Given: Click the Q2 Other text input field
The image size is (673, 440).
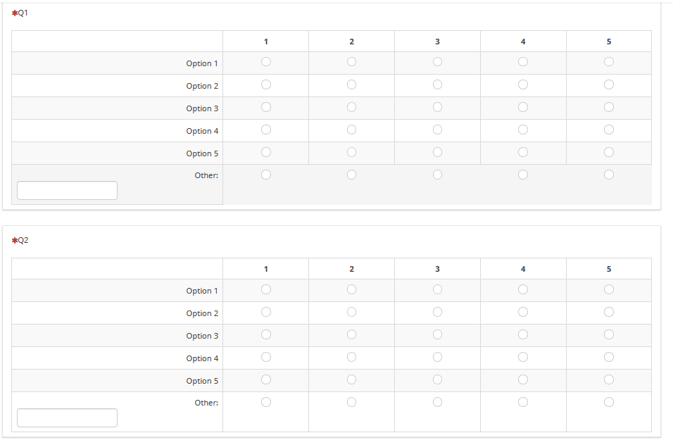Looking at the screenshot, I should 67,417.
